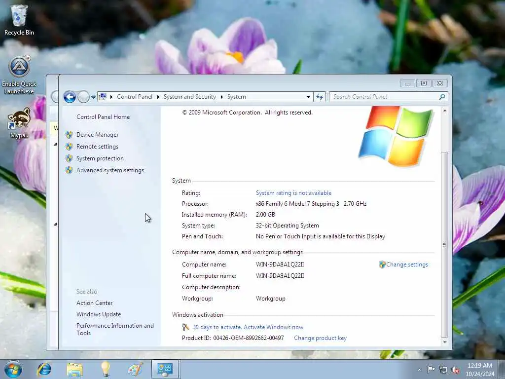Open address bar history dropdown
The image size is (505, 379).
pyautogui.click(x=308, y=97)
